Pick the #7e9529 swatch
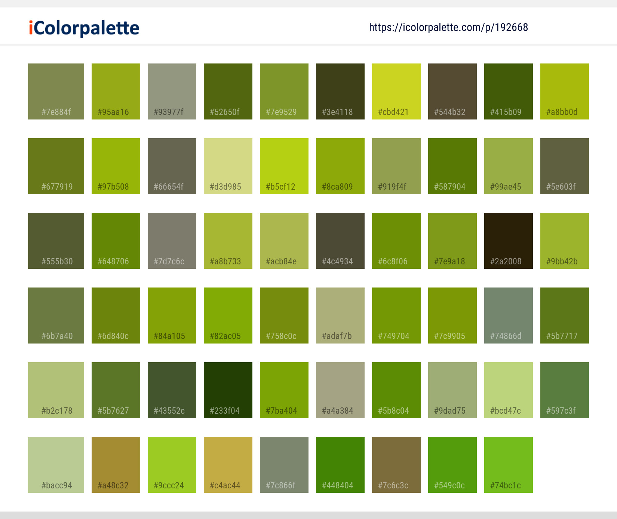Viewport: 617px width, 519px height. tap(284, 91)
